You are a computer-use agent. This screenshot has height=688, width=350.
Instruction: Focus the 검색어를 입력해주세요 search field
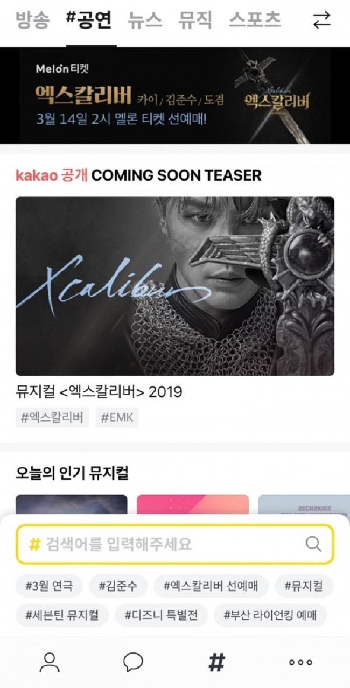[x=175, y=544]
